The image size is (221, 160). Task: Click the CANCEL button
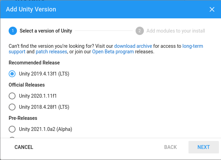pos(24,147)
